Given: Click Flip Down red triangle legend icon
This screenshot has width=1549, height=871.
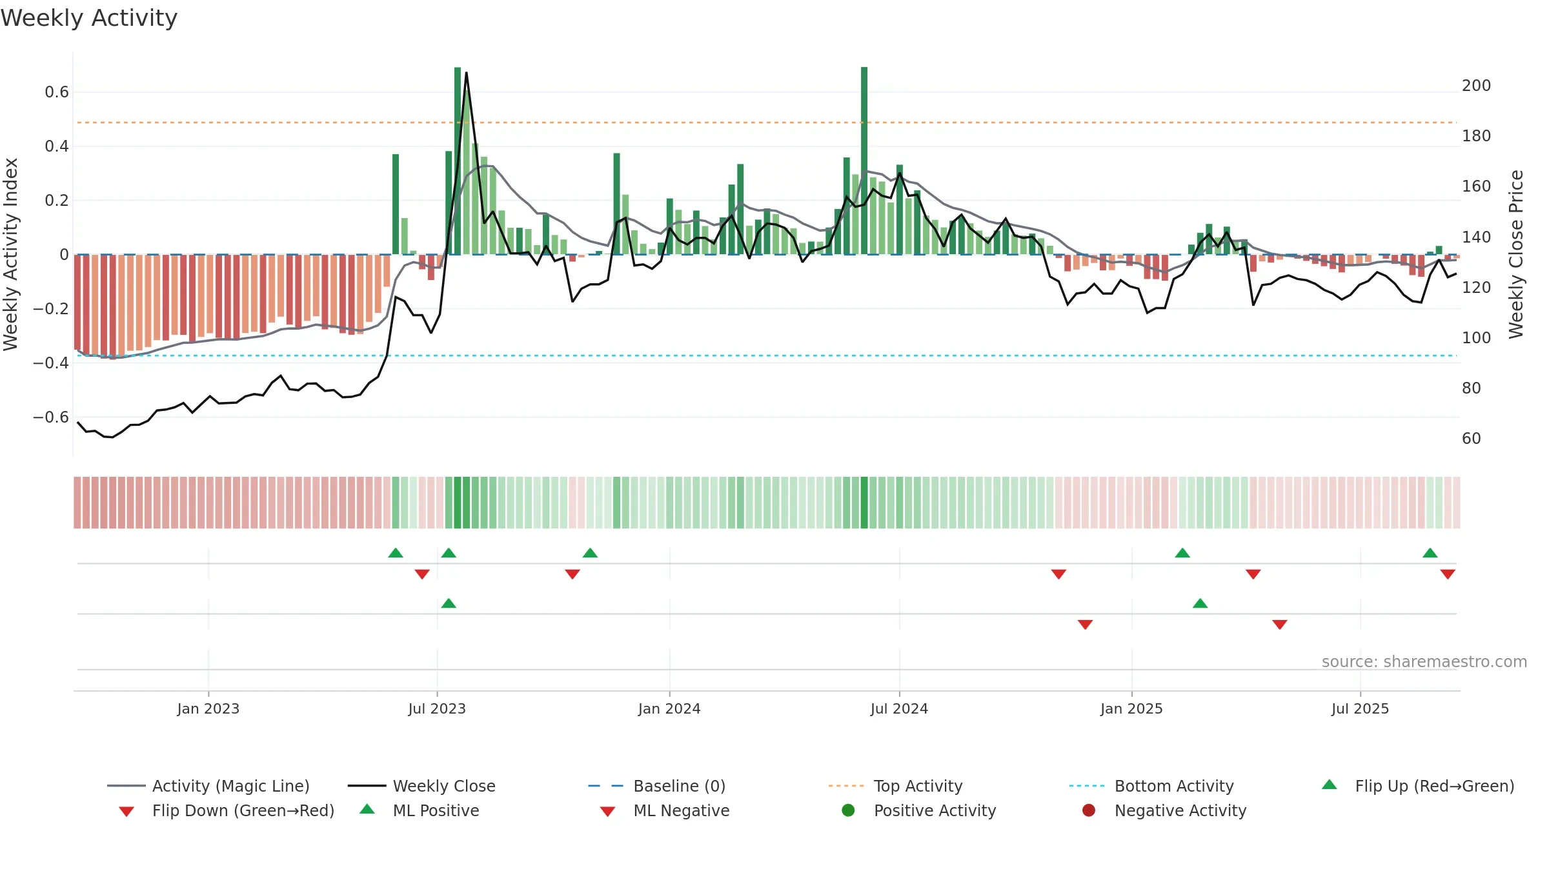Looking at the screenshot, I should point(127,811).
